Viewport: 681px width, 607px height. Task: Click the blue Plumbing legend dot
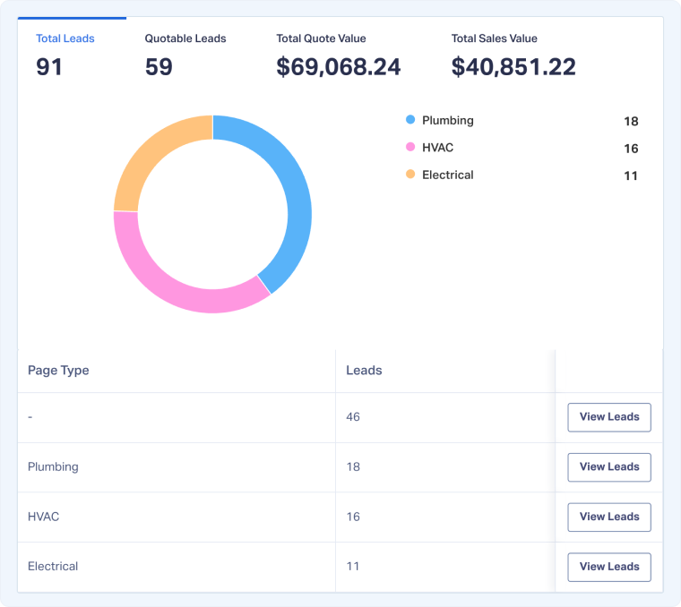(x=410, y=120)
